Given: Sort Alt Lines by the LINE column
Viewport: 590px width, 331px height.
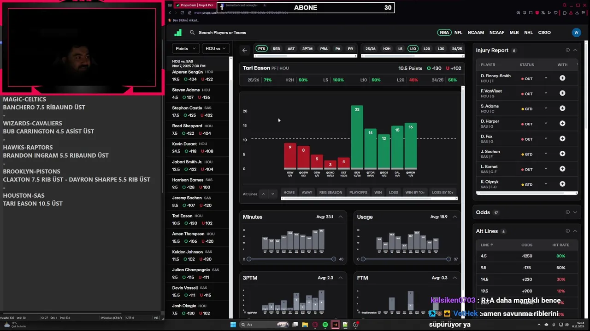Looking at the screenshot, I should pyautogui.click(x=487, y=245).
